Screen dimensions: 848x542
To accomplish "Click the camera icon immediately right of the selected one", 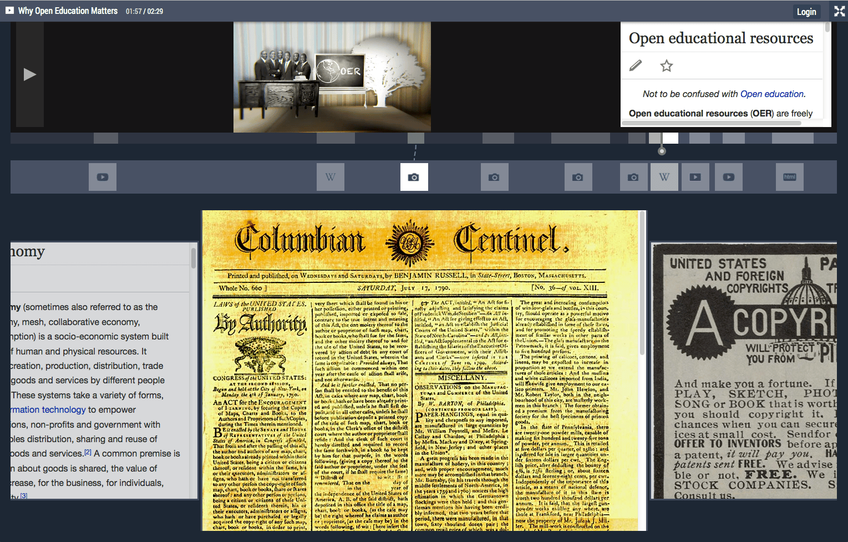I will [494, 177].
